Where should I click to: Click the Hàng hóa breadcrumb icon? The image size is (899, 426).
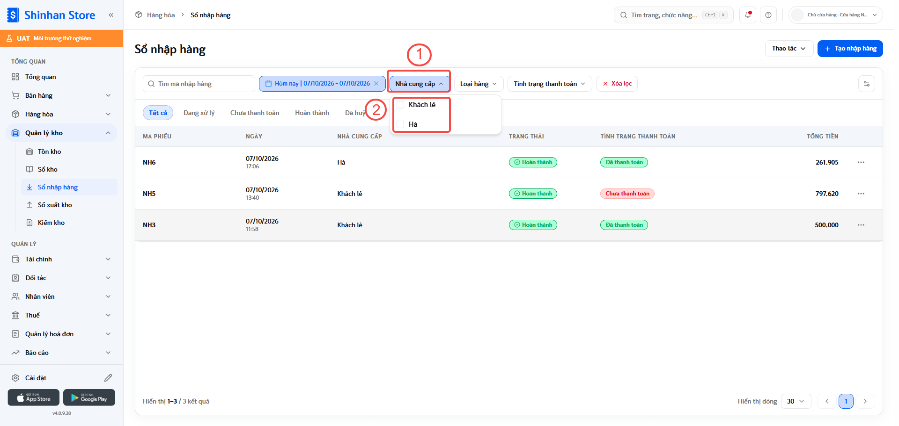pos(139,15)
